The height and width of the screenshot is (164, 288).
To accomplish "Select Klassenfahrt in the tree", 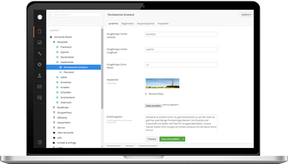I will [x=64, y=123].
